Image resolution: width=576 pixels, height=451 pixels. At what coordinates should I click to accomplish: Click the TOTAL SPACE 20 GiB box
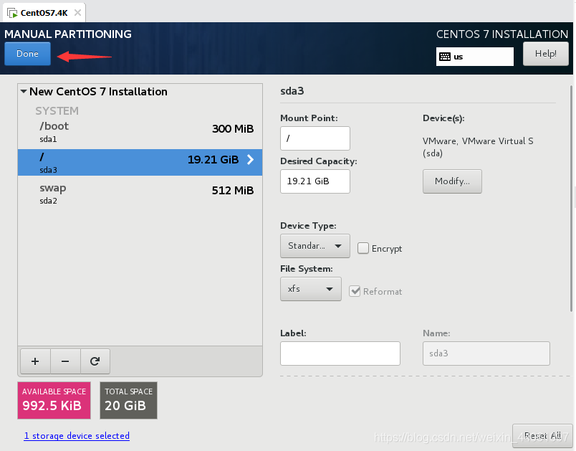[x=128, y=400]
